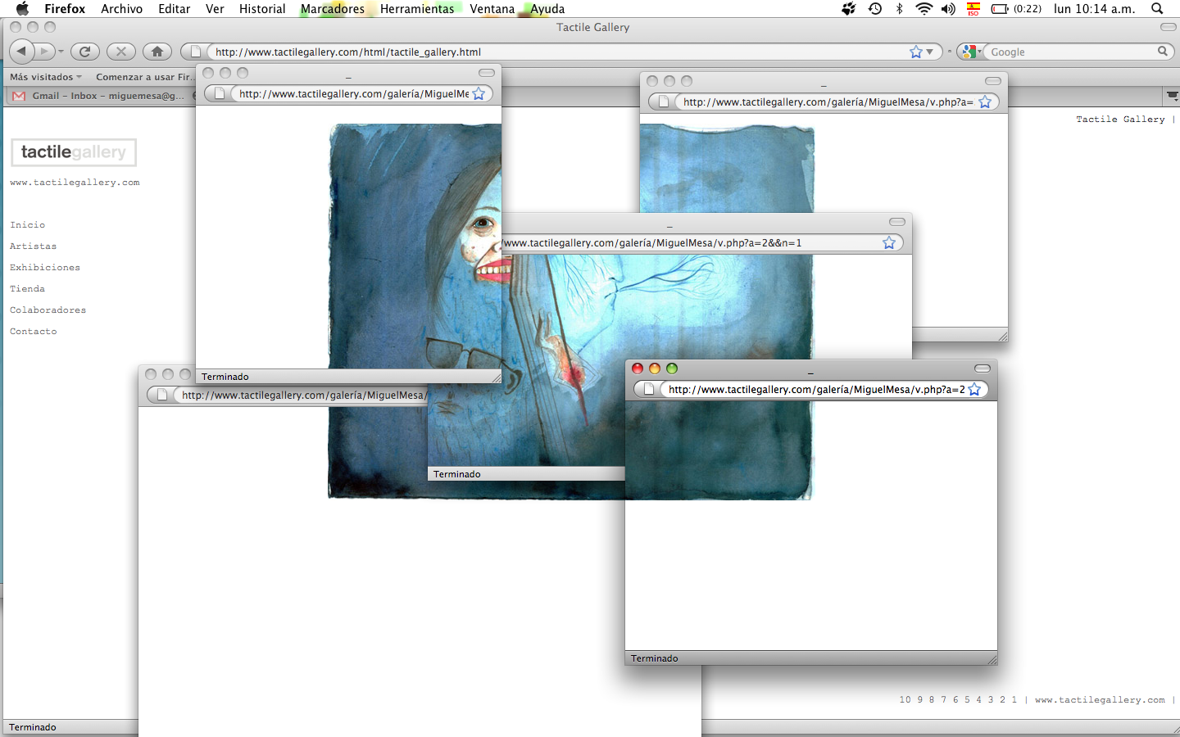1180x737 pixels.
Task: Click the Stop loading button
Action: coord(121,52)
